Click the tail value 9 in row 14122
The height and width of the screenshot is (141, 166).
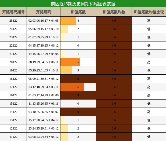[x=78, y=112]
